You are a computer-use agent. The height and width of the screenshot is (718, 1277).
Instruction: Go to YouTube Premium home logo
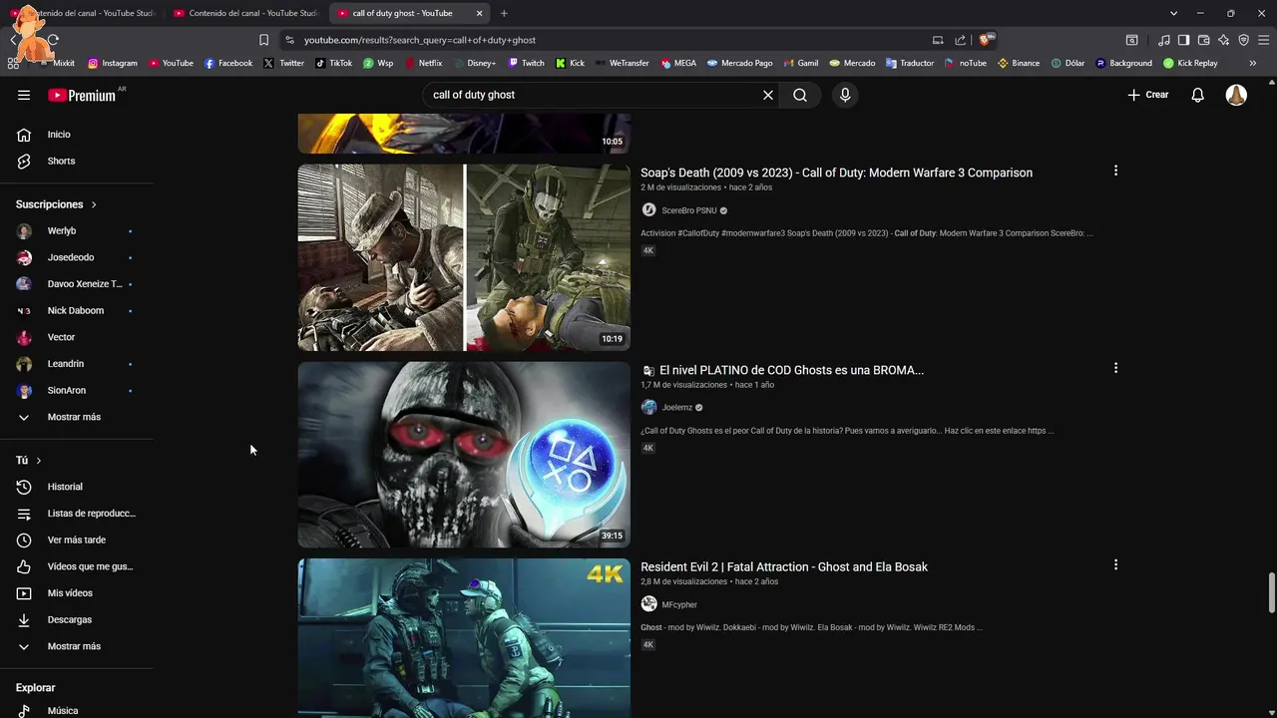[x=82, y=95]
